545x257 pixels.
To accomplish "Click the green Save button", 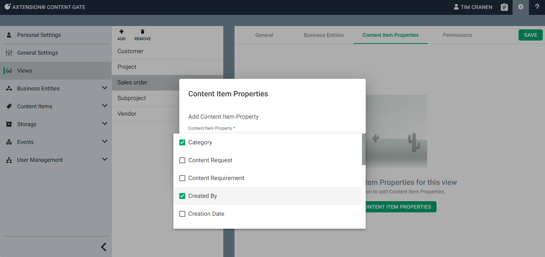I will (530, 35).
